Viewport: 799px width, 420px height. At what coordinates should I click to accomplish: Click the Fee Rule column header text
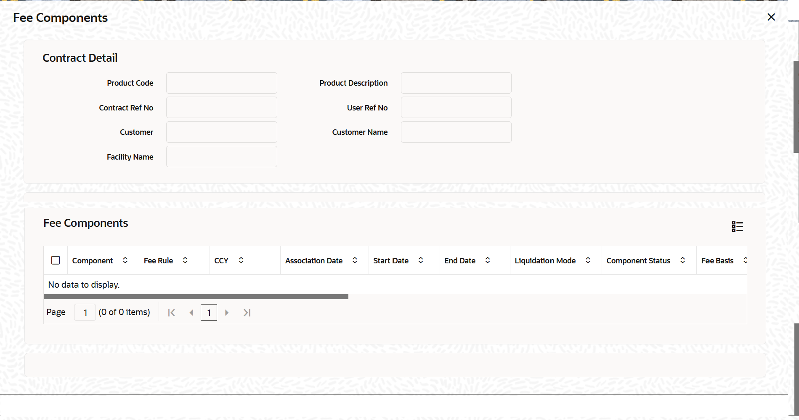pos(158,261)
